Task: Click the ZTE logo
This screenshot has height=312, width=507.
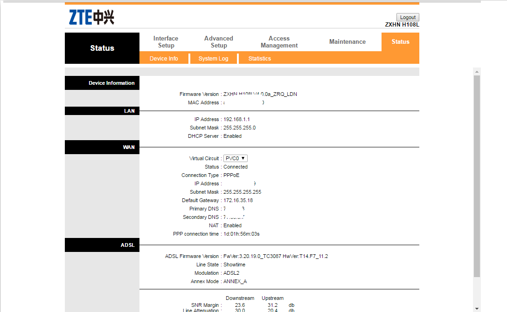Action: pyautogui.click(x=91, y=17)
